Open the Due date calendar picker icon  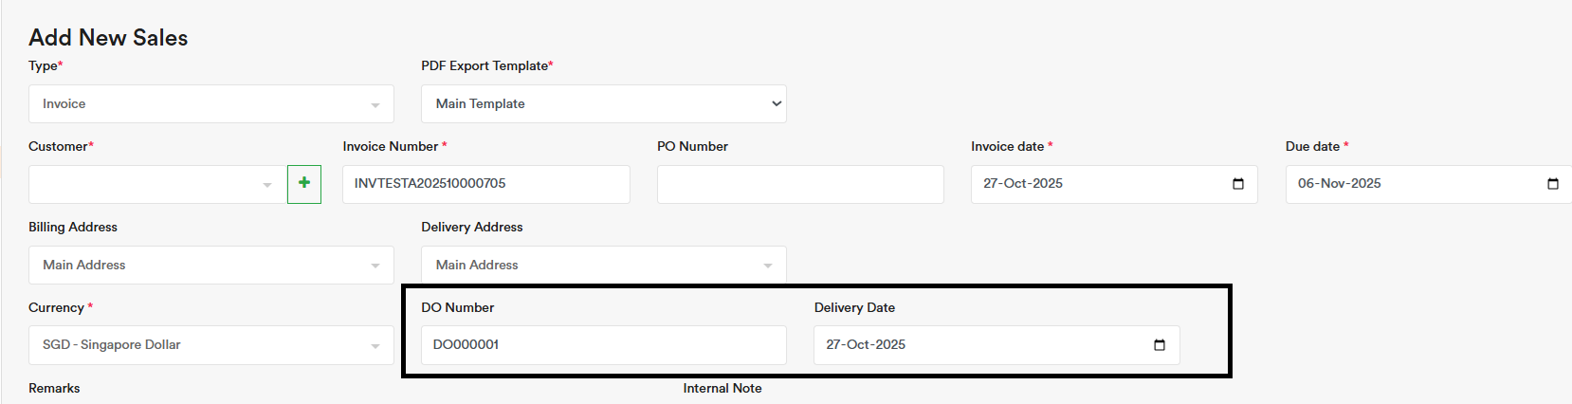click(x=1552, y=184)
